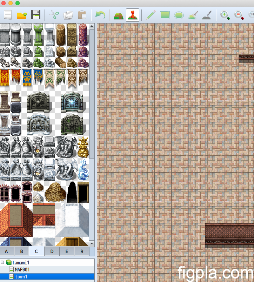The width and height of the screenshot is (254, 282).
Task: Click the New Project icon
Action: pyautogui.click(x=8, y=15)
